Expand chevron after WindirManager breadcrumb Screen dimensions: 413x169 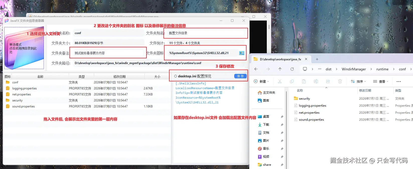tap(371, 69)
